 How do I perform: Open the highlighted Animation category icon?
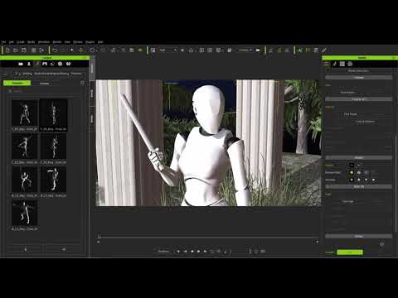[x=36, y=64]
